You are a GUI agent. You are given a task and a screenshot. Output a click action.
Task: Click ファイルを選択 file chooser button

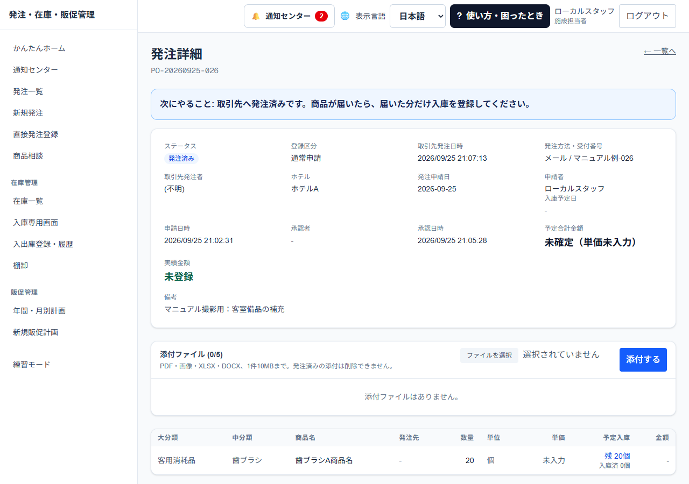pyautogui.click(x=489, y=355)
